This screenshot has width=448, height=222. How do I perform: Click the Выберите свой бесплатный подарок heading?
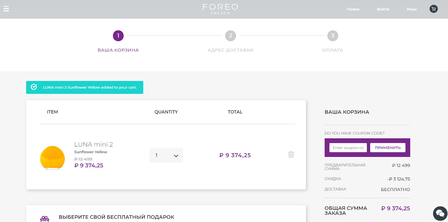(x=116, y=217)
